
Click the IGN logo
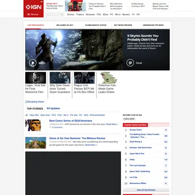pyautogui.click(x=34, y=7)
